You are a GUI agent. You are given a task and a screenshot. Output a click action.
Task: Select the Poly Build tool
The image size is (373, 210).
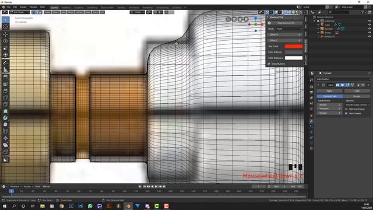tap(5, 111)
